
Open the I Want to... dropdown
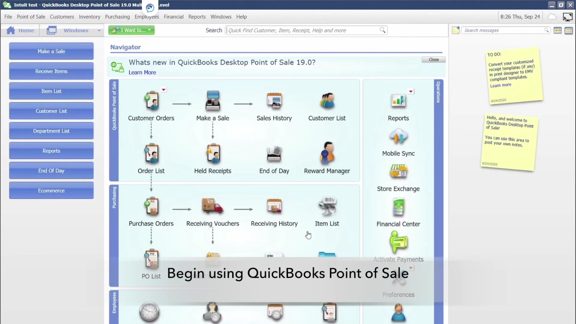click(131, 30)
